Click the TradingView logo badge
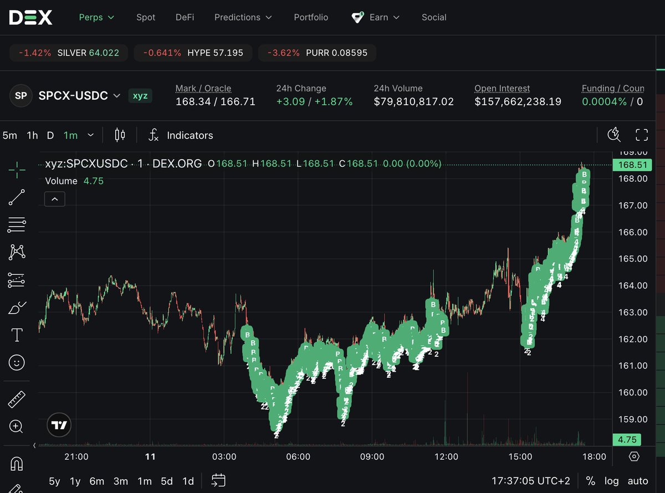This screenshot has height=493, width=665. pyautogui.click(x=59, y=425)
